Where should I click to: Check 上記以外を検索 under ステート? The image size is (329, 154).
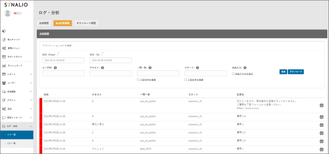[x=186, y=80]
